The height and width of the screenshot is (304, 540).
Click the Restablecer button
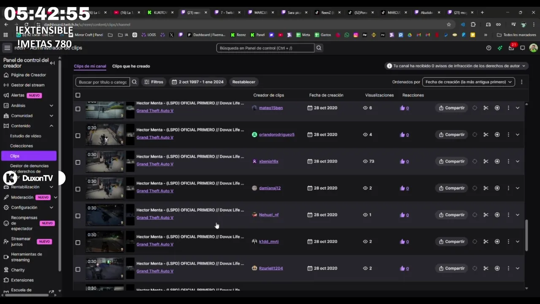pos(244,82)
